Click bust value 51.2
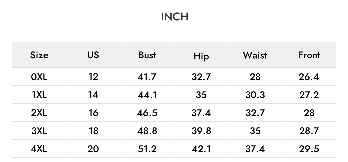This screenshot has height=162, width=348. pyautogui.click(x=147, y=149)
